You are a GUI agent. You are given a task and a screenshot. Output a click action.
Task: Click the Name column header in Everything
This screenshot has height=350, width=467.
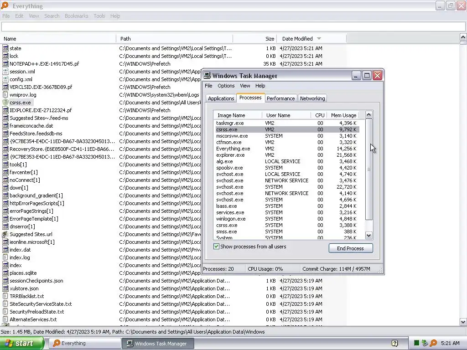[58, 39]
